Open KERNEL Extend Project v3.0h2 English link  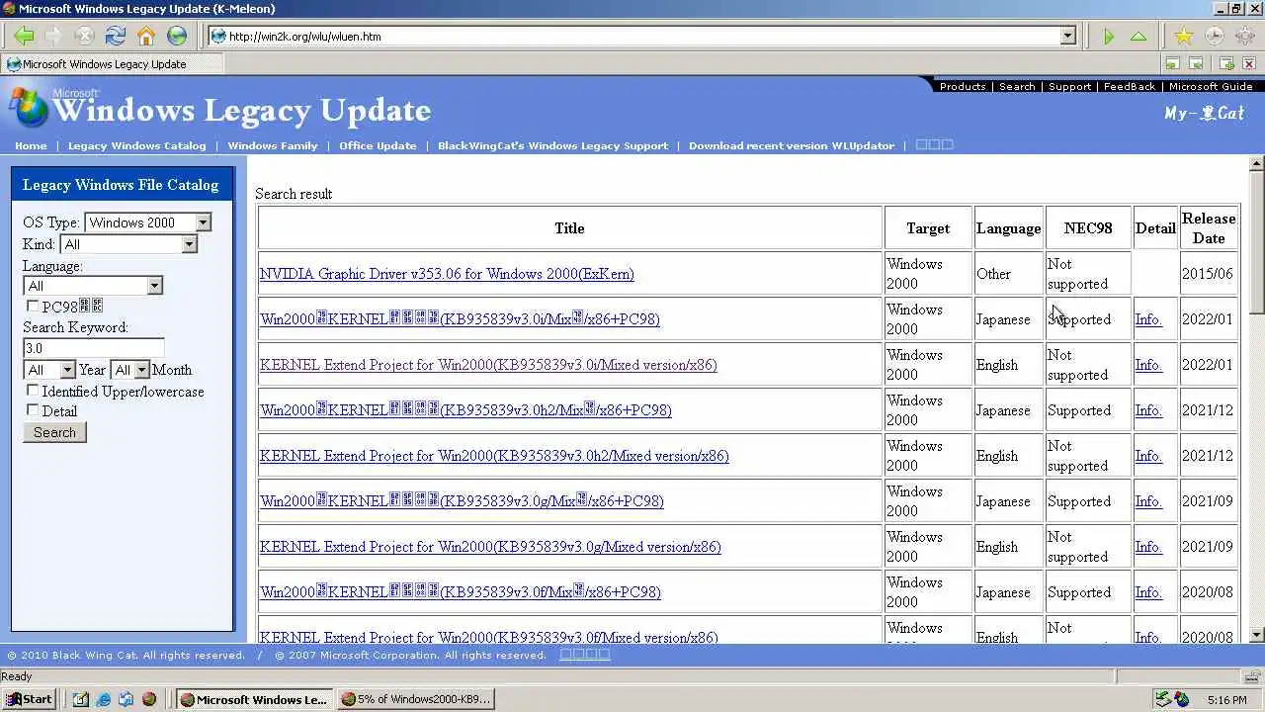point(494,456)
